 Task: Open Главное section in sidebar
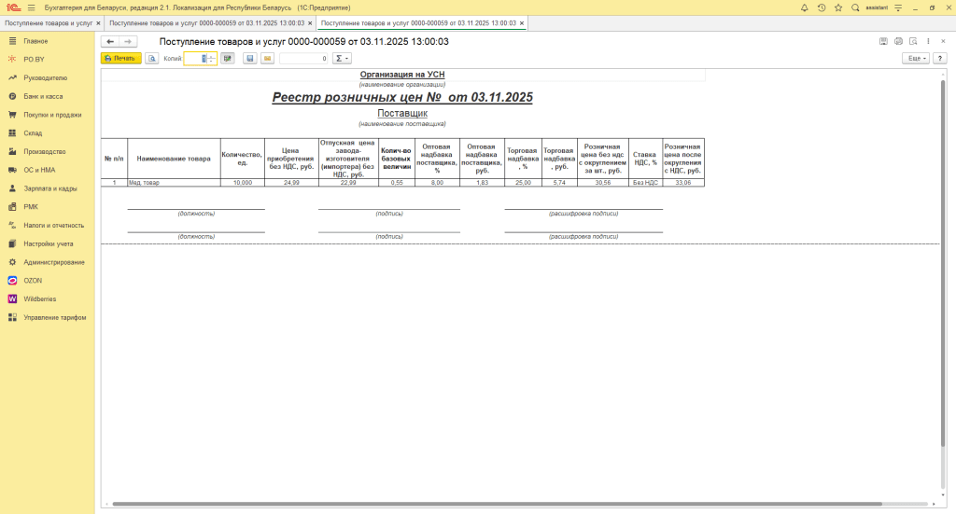point(35,41)
